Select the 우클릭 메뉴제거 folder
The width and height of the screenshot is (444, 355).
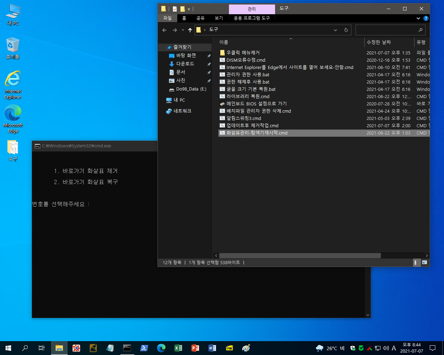[x=243, y=53]
